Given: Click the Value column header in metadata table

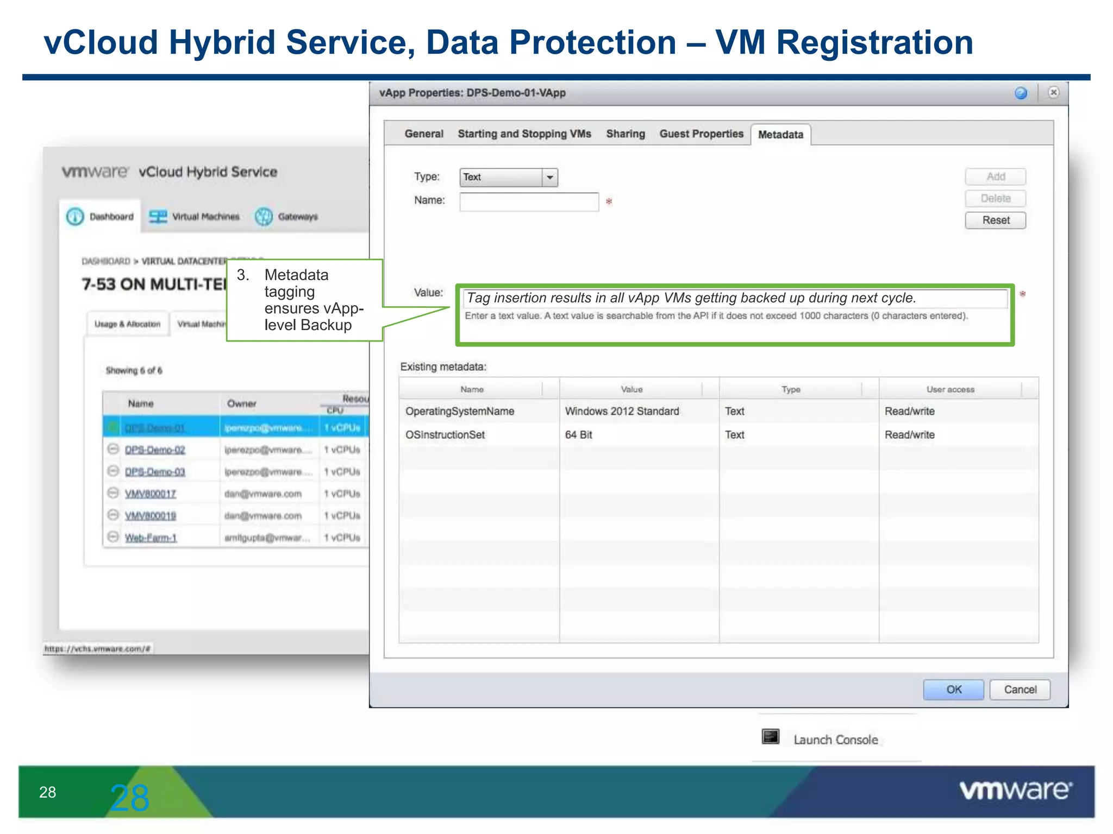Looking at the screenshot, I should [x=631, y=389].
